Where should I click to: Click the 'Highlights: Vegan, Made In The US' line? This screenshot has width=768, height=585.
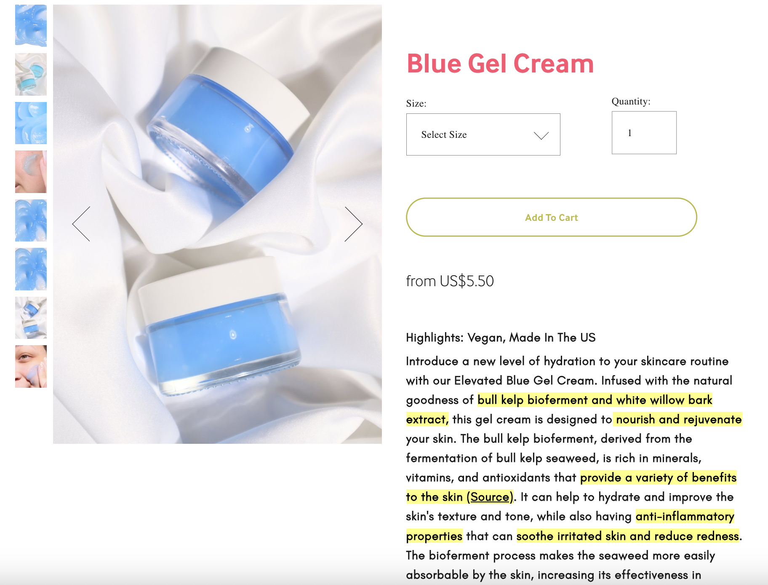coord(501,338)
